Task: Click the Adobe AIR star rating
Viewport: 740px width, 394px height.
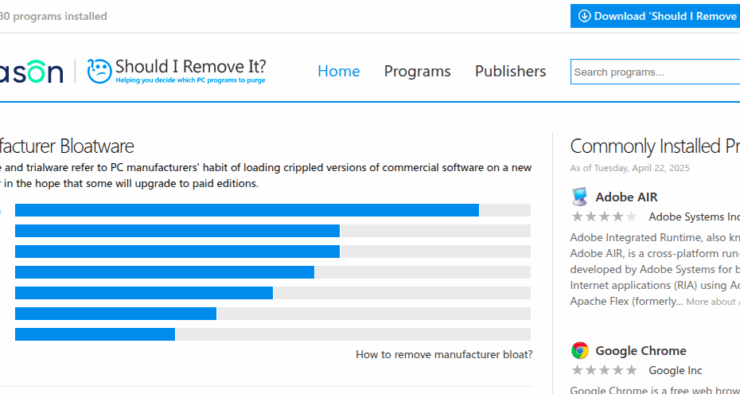Action: 604,217
